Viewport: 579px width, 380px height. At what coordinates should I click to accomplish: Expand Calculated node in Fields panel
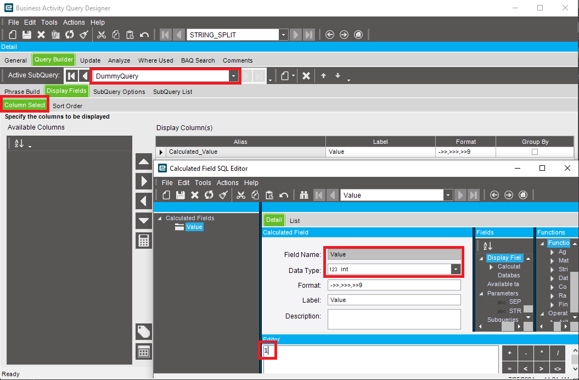coord(491,267)
